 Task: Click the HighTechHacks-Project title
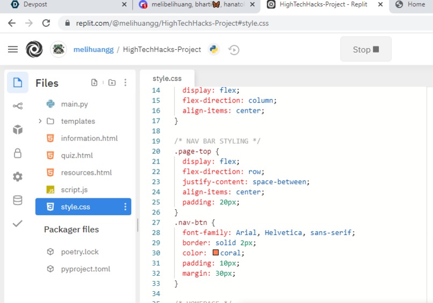point(162,50)
